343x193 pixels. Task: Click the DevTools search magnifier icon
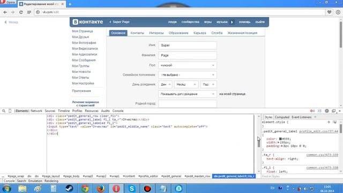(x=4, y=111)
